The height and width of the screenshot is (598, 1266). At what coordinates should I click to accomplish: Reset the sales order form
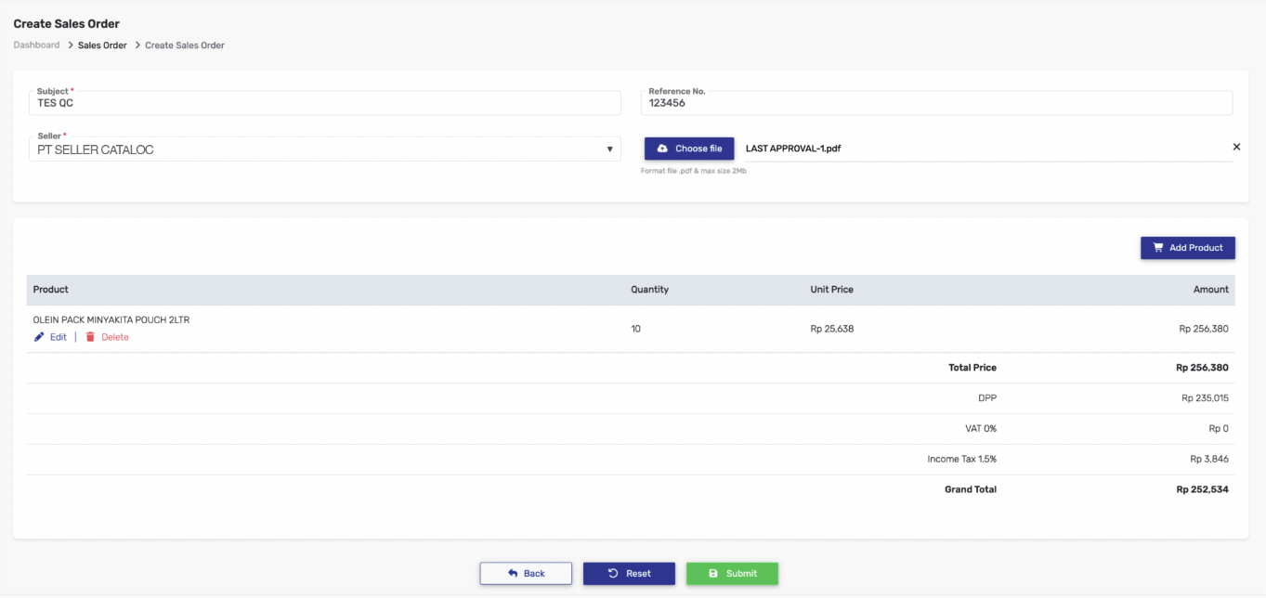(x=629, y=573)
